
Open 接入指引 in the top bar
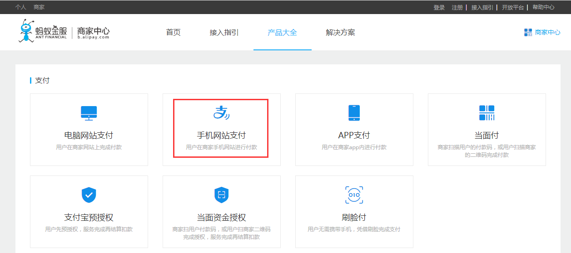482,7
